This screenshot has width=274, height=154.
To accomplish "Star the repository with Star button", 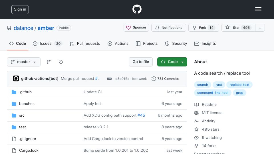I will coord(238,28).
